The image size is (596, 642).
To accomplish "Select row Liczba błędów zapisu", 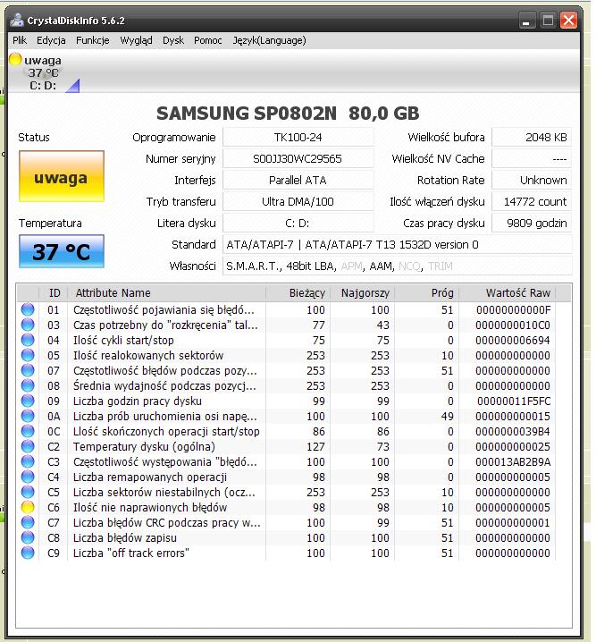I will 286,537.
